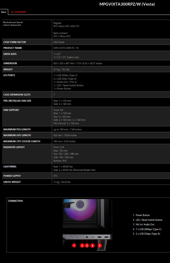Click the '1 x 2.5"/ 3.5" (select one)' value
The width and height of the screenshot is (170, 263).
pos(66,57)
